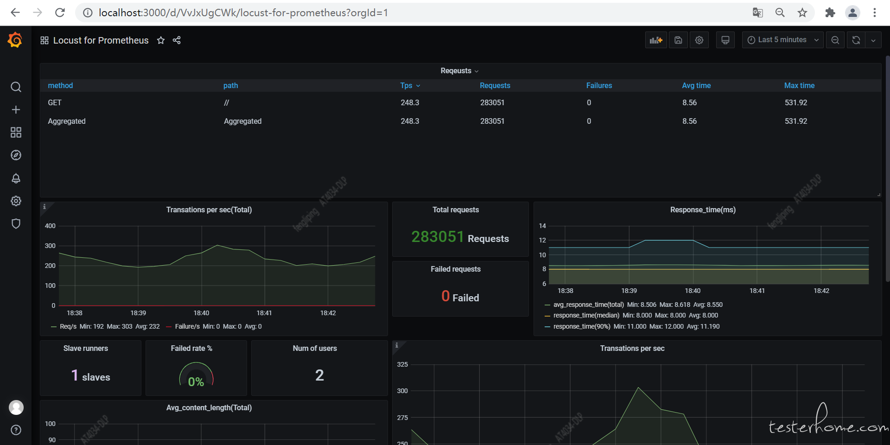Click the GET method table cell
The width and height of the screenshot is (890, 445).
(x=55, y=102)
